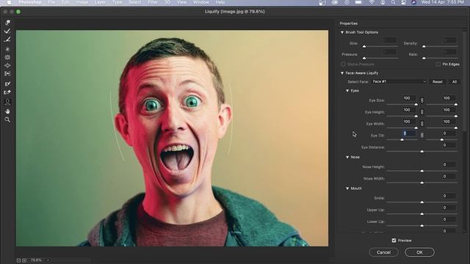This screenshot has width=470, height=264.
Task: Click the zoom out minus button
Action: point(18,260)
